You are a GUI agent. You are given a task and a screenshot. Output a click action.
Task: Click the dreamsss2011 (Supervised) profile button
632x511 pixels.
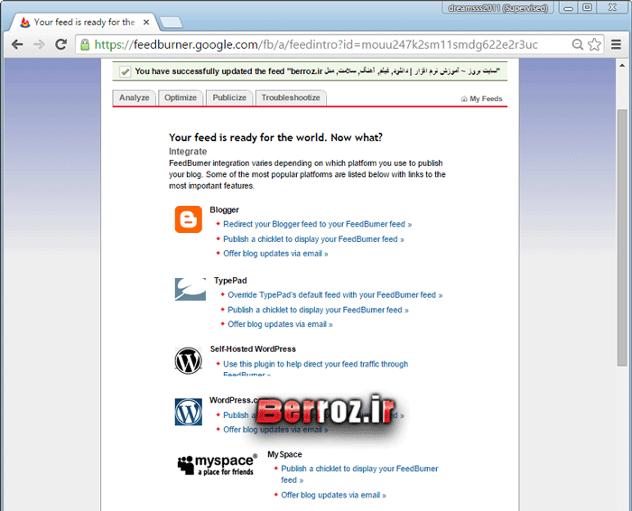[497, 8]
